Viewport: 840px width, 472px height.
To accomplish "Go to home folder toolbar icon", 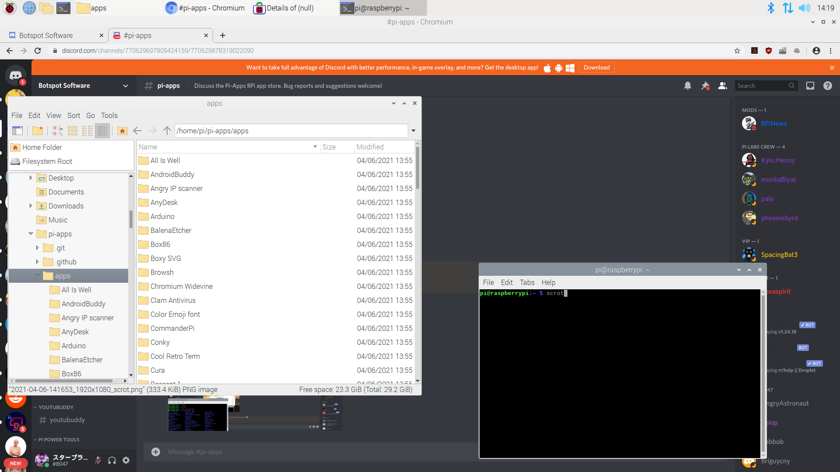I will click(122, 131).
